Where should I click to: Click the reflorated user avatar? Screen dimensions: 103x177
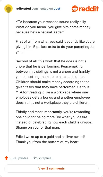tap(8, 9)
